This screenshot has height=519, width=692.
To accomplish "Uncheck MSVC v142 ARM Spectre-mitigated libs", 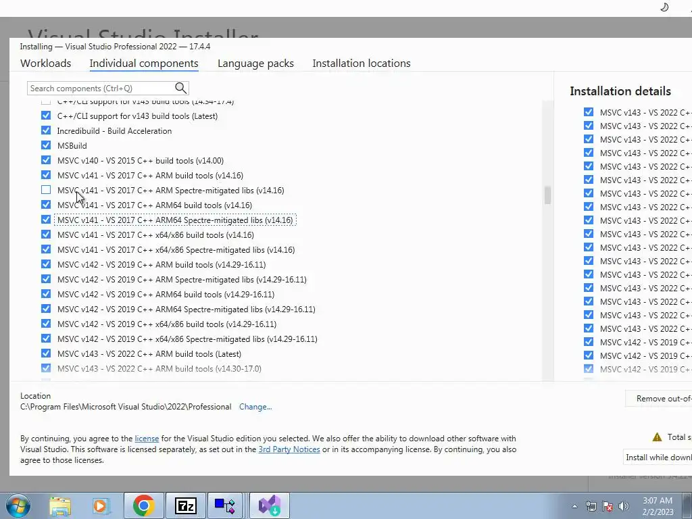I will point(46,279).
